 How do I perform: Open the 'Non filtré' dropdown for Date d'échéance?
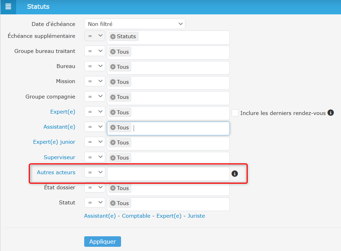[134, 24]
